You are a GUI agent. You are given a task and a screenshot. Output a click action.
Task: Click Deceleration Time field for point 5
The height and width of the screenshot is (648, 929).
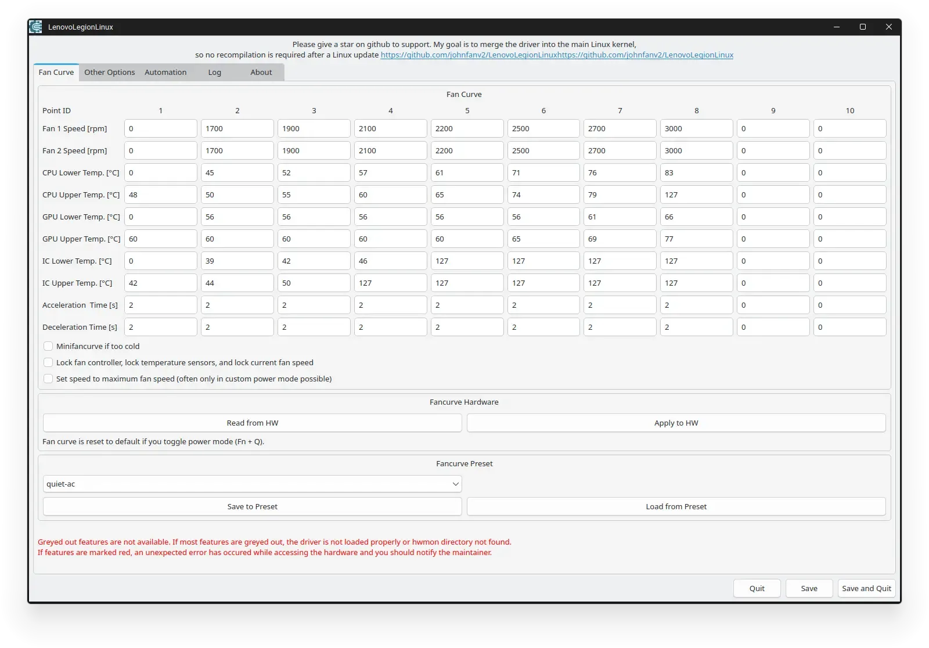[467, 327]
